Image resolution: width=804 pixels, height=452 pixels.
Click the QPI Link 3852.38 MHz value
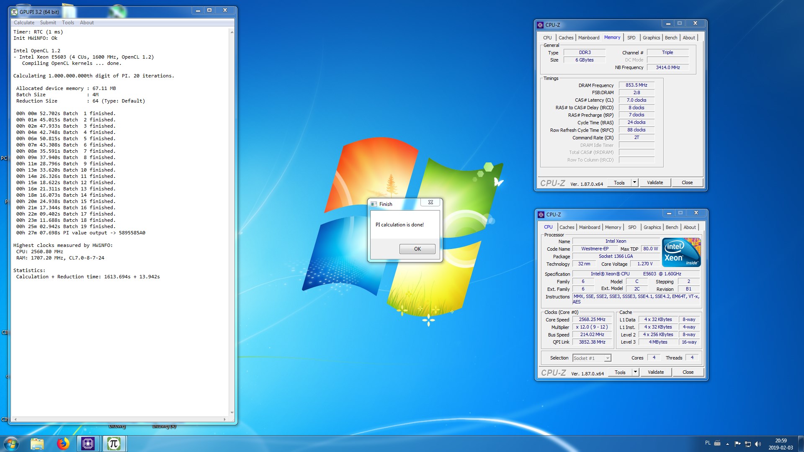point(592,342)
